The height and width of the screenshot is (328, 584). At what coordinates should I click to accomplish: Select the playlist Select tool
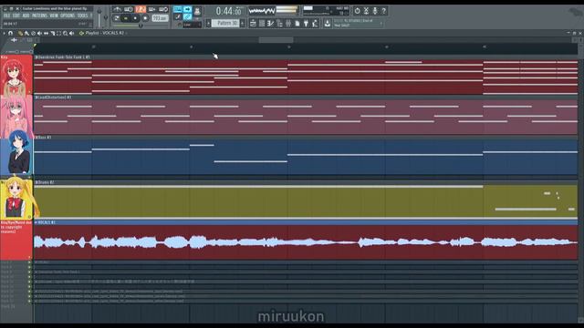(58, 33)
